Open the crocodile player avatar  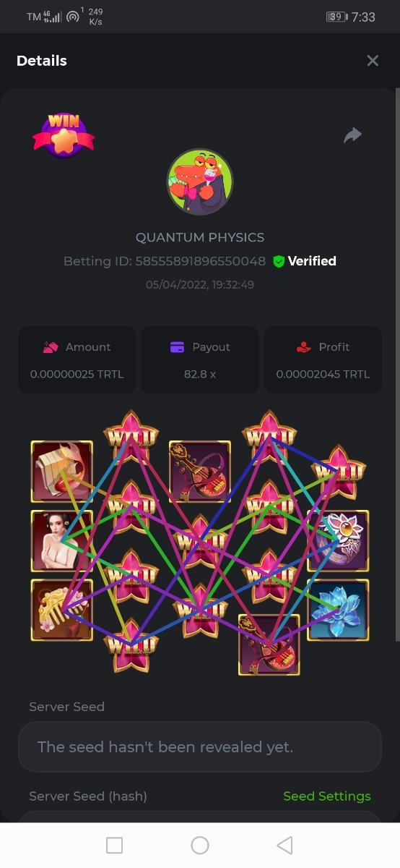pos(200,182)
